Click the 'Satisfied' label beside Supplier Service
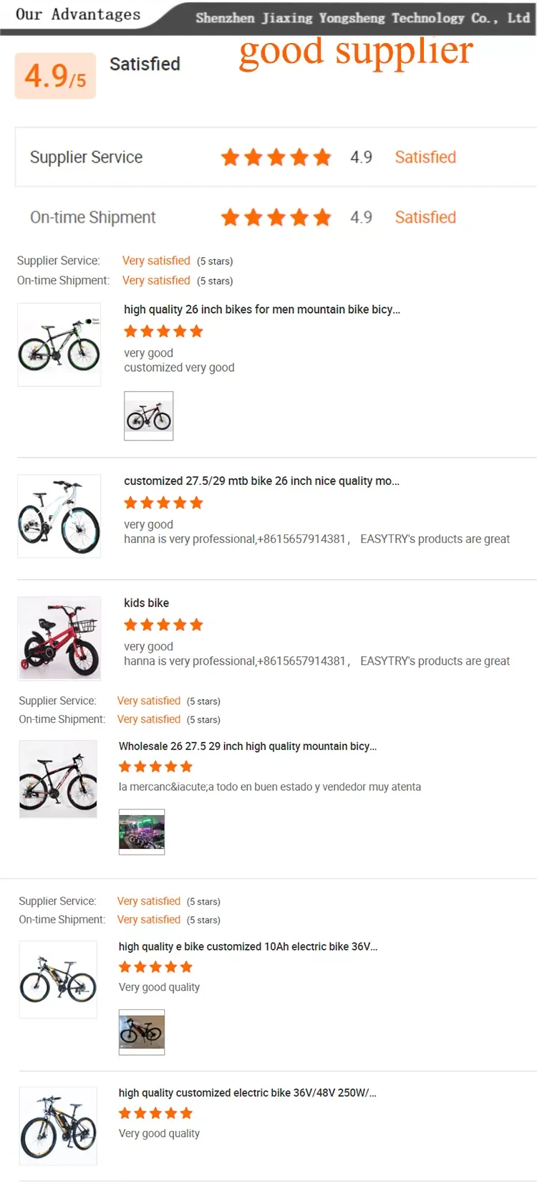 click(425, 158)
